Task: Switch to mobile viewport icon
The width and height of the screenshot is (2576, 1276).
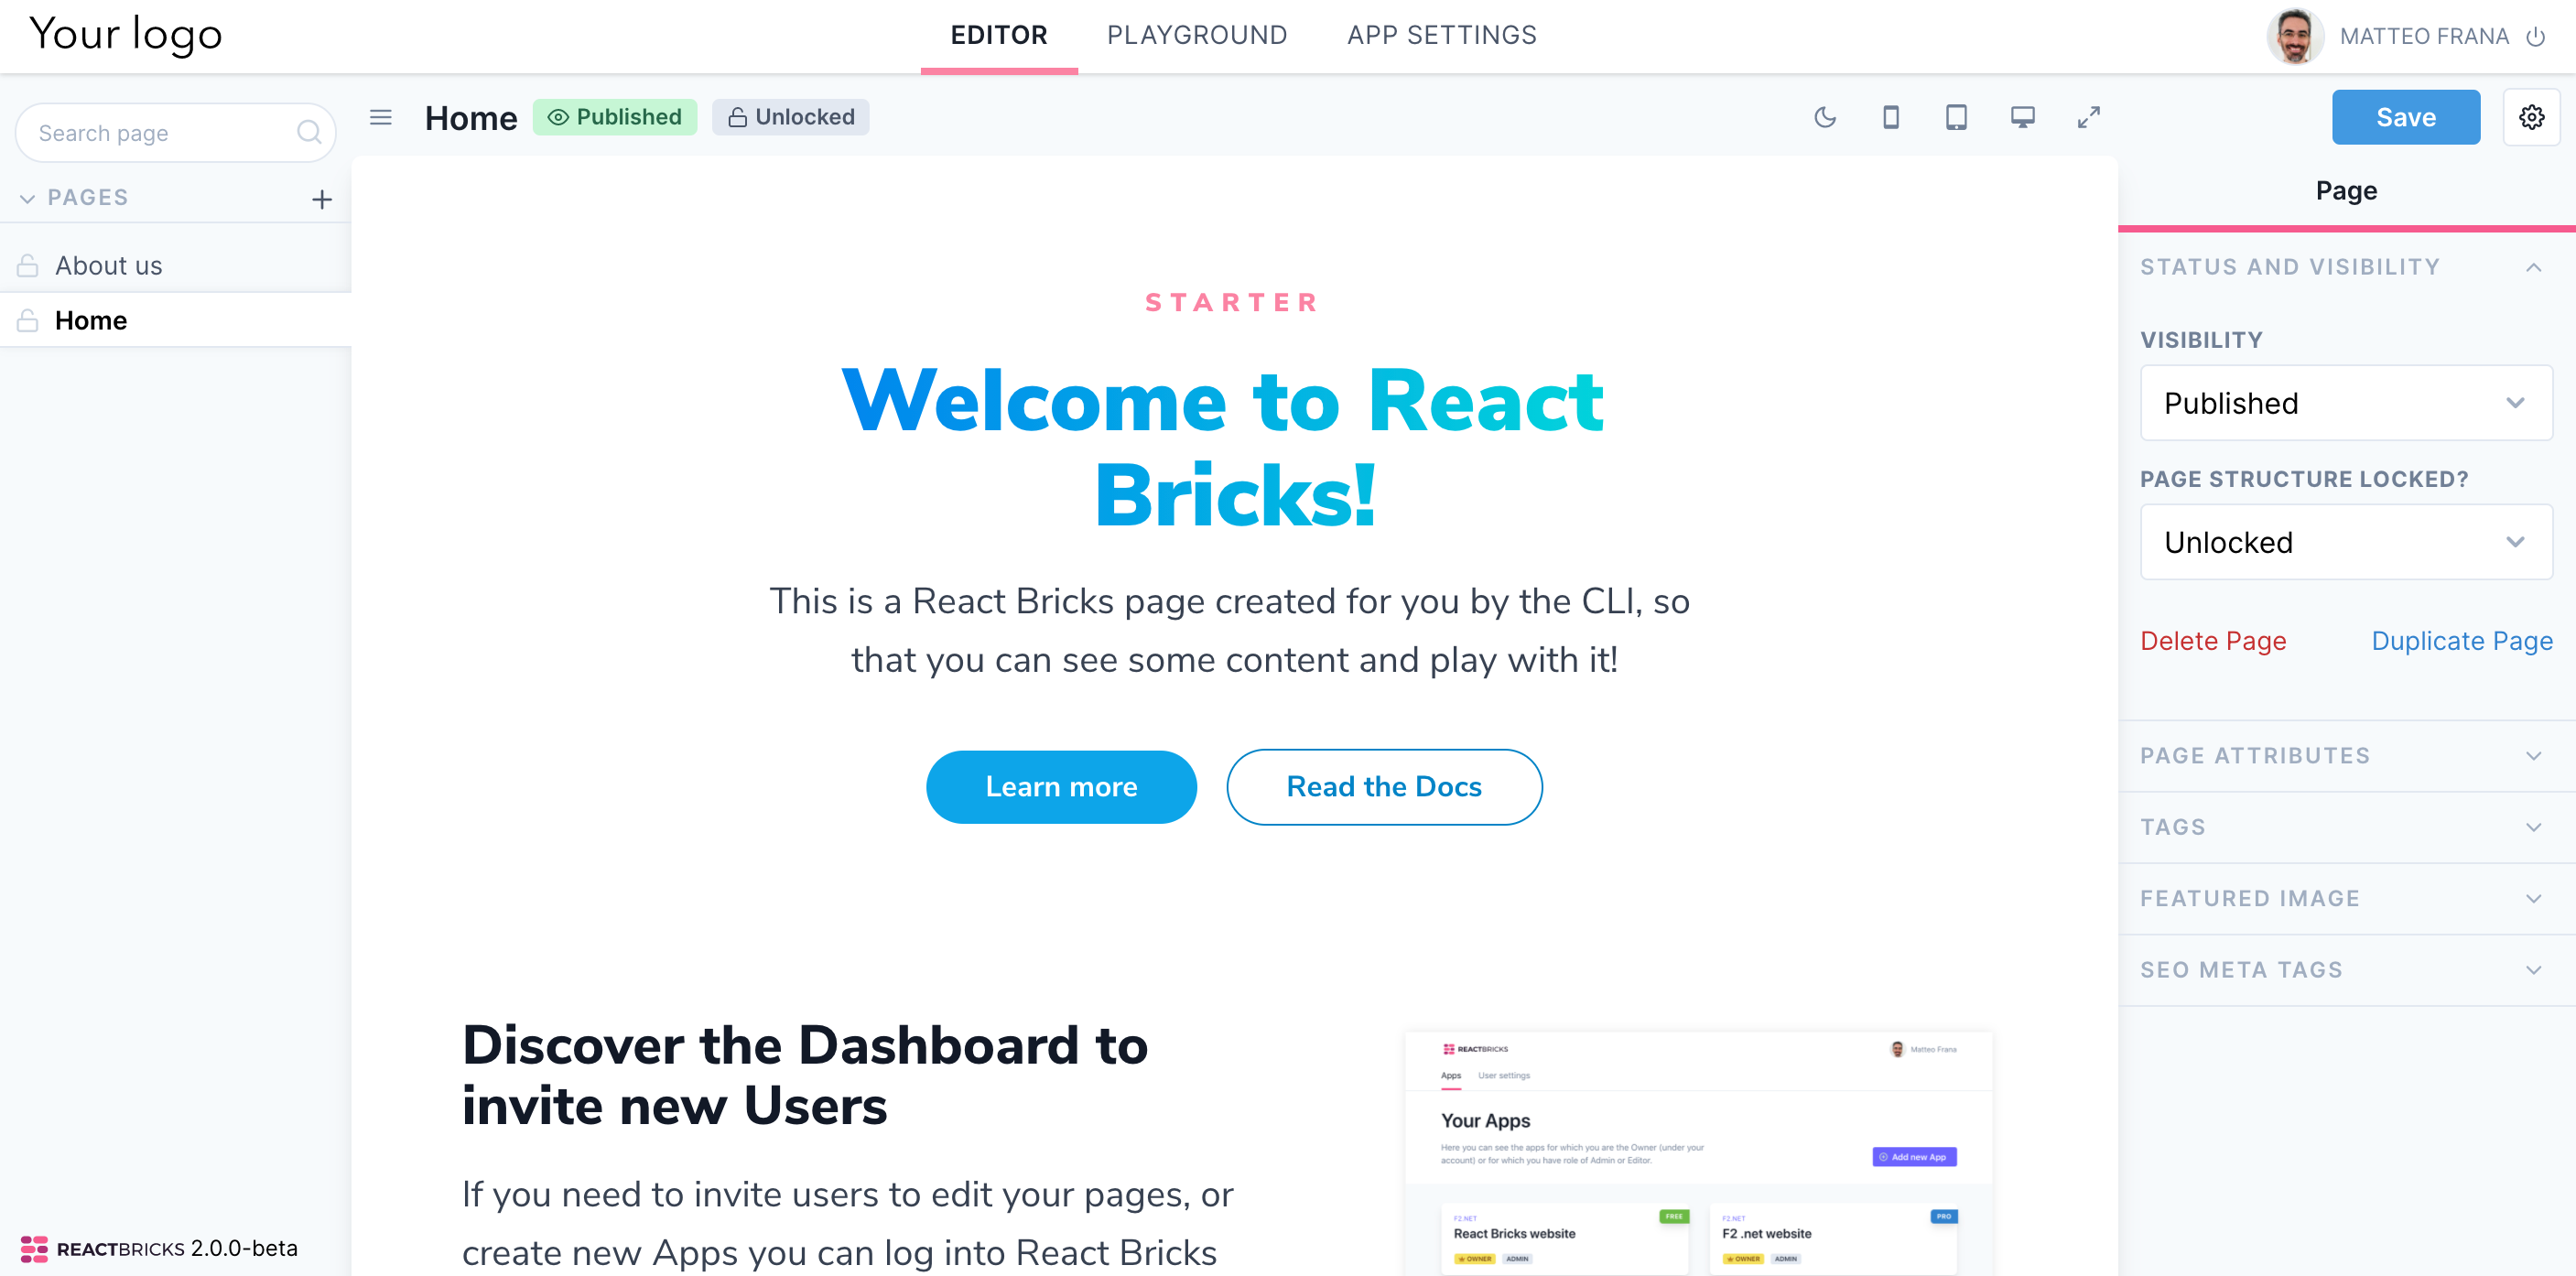Action: coord(1892,116)
